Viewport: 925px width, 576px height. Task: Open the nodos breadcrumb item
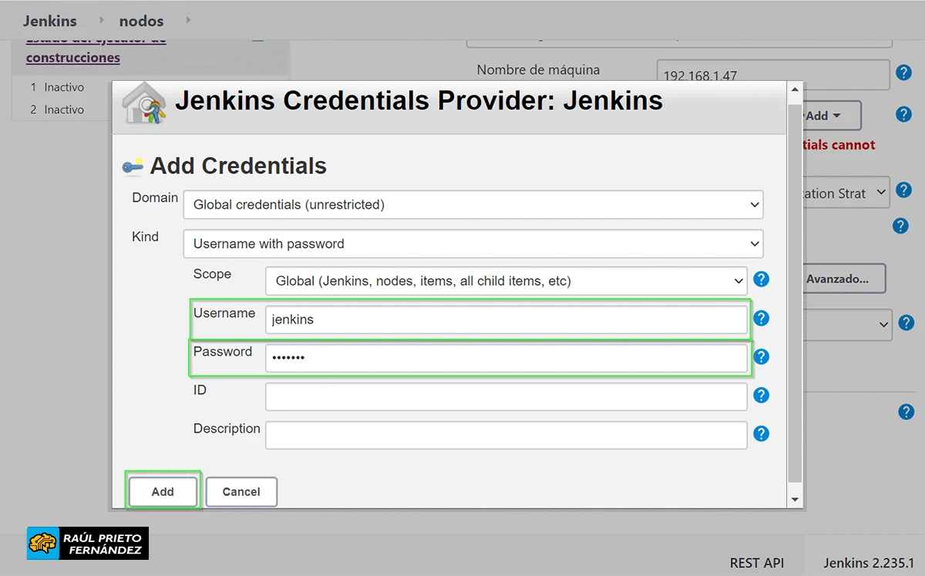click(x=141, y=21)
